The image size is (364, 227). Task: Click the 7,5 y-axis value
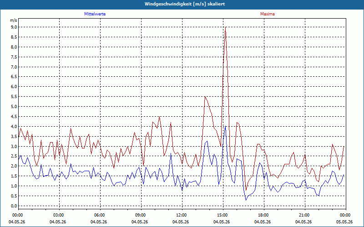click(14, 57)
